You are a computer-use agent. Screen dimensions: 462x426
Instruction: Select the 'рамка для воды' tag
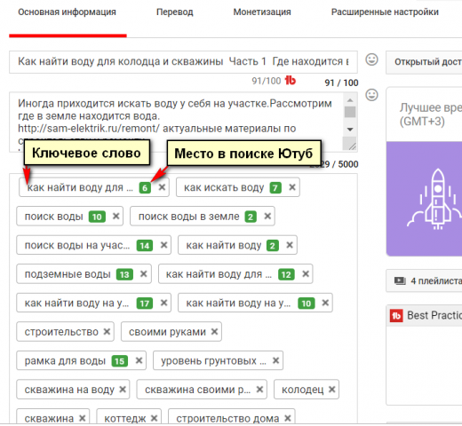click(65, 360)
